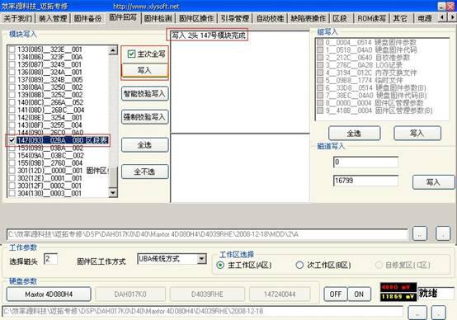Click module list scroll-down arrow
The height and width of the screenshot is (320, 457).
tap(113, 192)
